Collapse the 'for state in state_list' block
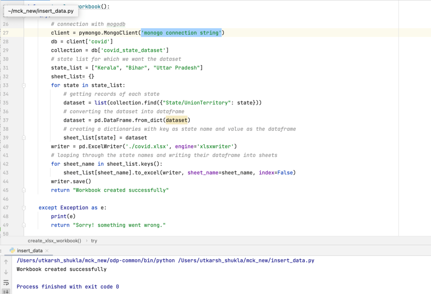Image resolution: width=431 pixels, height=294 pixels. click(24, 85)
